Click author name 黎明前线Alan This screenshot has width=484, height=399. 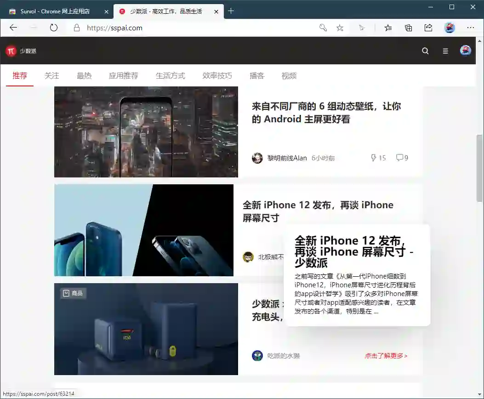click(287, 158)
